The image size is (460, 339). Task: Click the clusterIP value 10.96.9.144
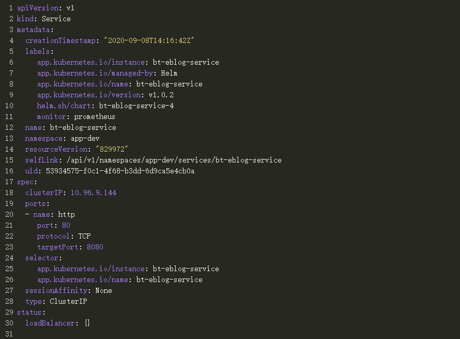93,193
